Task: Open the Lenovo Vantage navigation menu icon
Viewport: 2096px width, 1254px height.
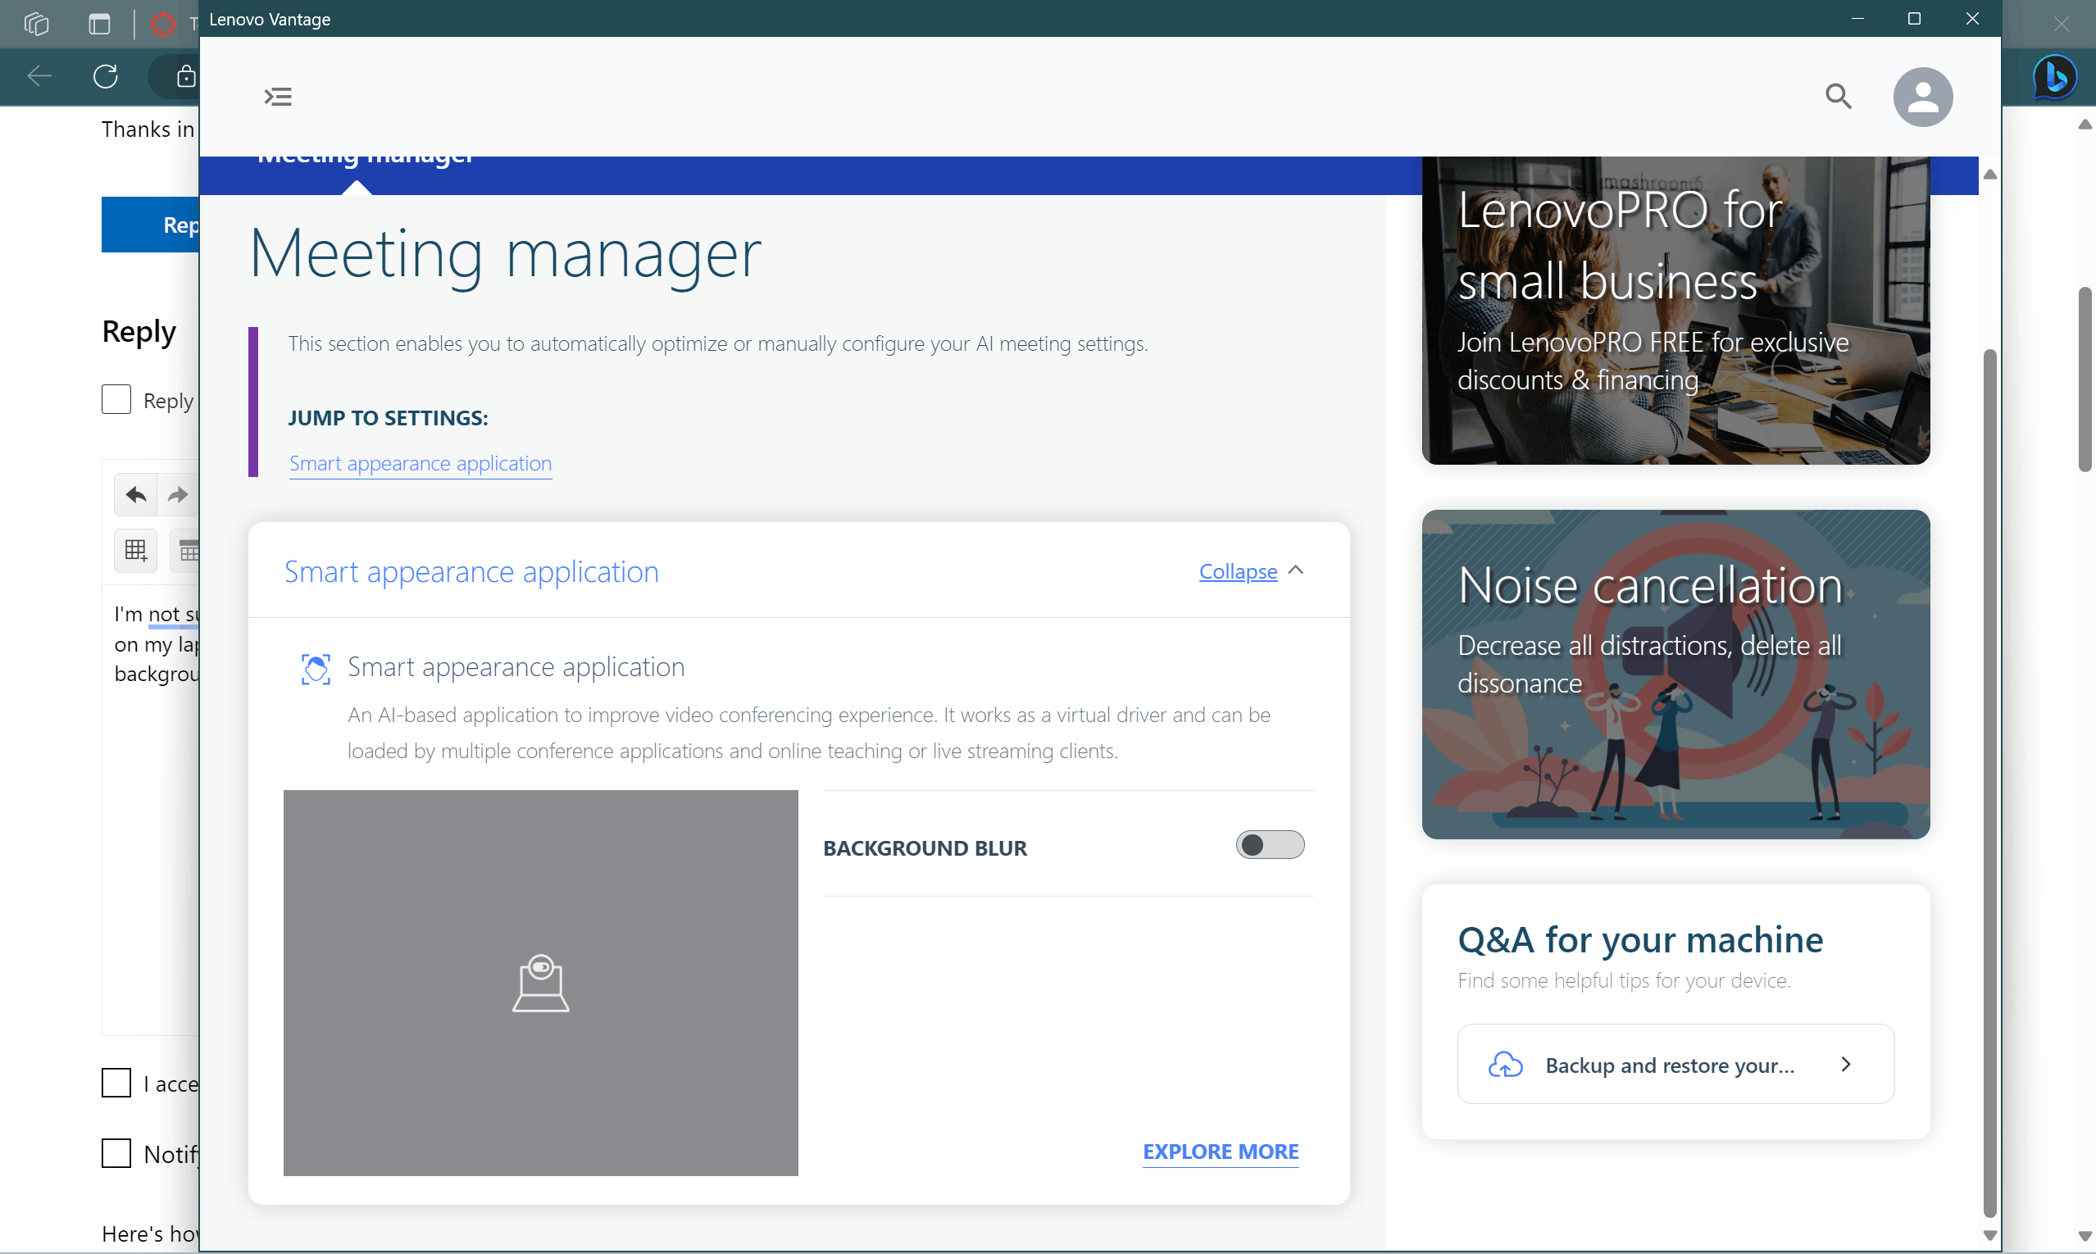Action: pyautogui.click(x=278, y=97)
